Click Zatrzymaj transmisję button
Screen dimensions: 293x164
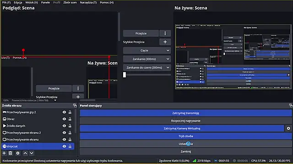click(186, 113)
